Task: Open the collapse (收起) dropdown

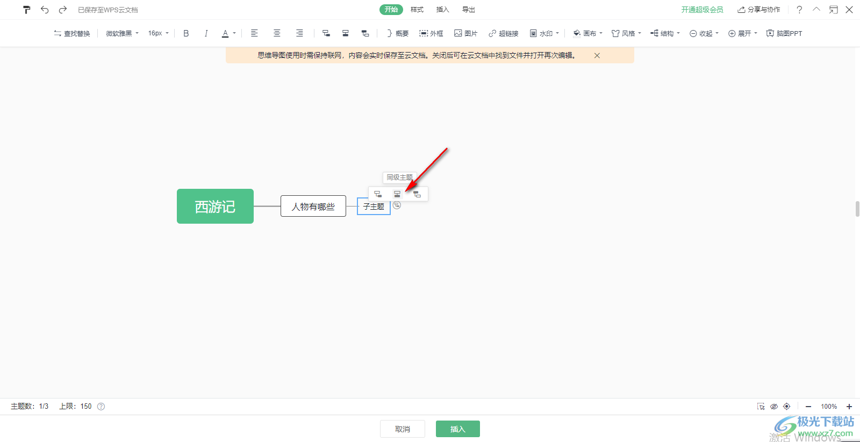Action: click(x=704, y=33)
